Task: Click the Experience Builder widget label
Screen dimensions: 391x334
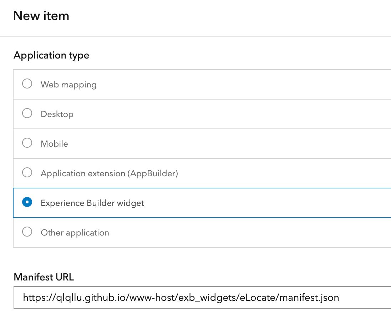Action: coord(92,203)
